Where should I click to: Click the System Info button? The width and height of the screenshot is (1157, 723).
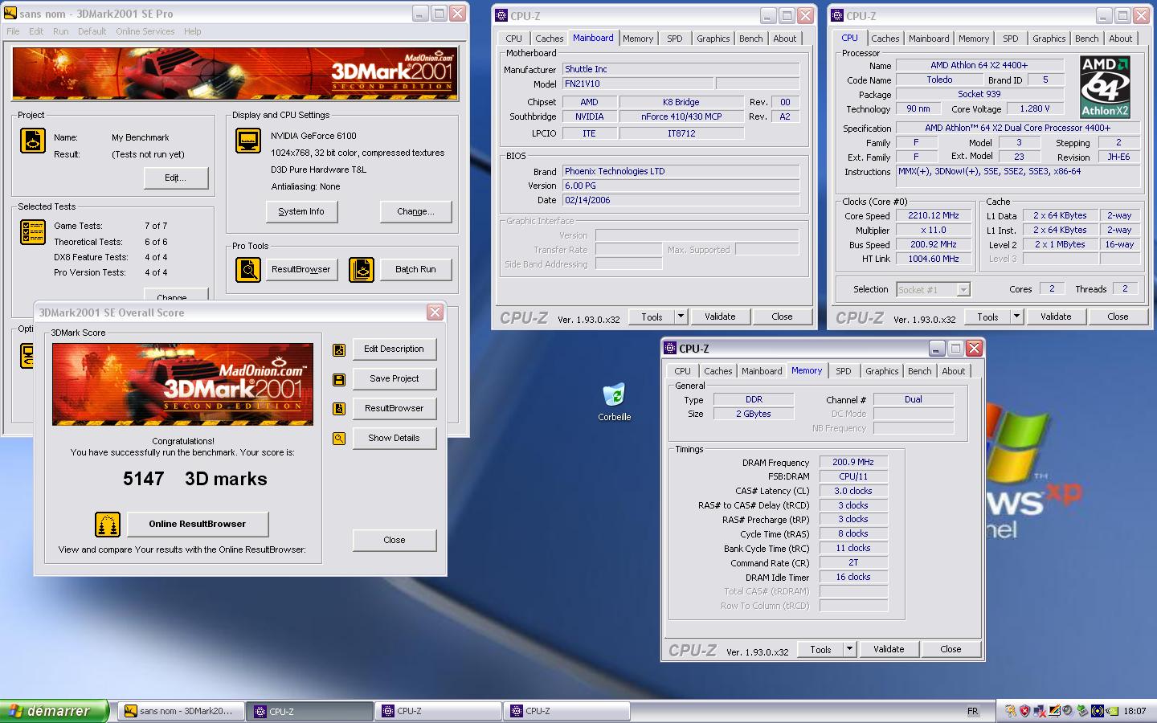[301, 211]
